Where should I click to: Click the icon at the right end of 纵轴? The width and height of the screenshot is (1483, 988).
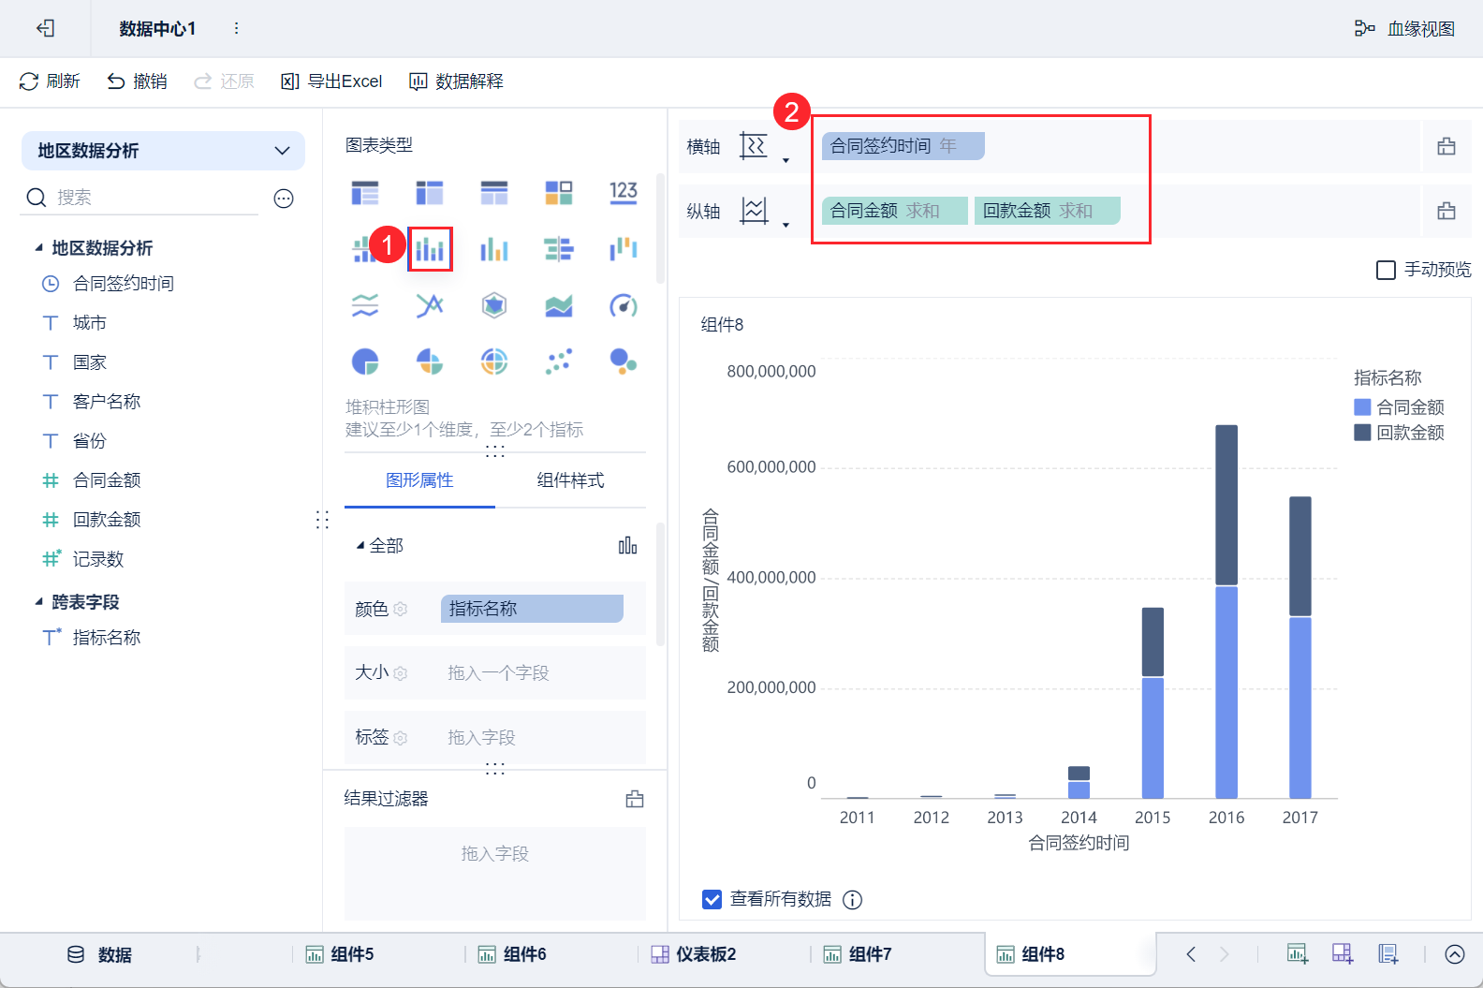click(x=1446, y=211)
